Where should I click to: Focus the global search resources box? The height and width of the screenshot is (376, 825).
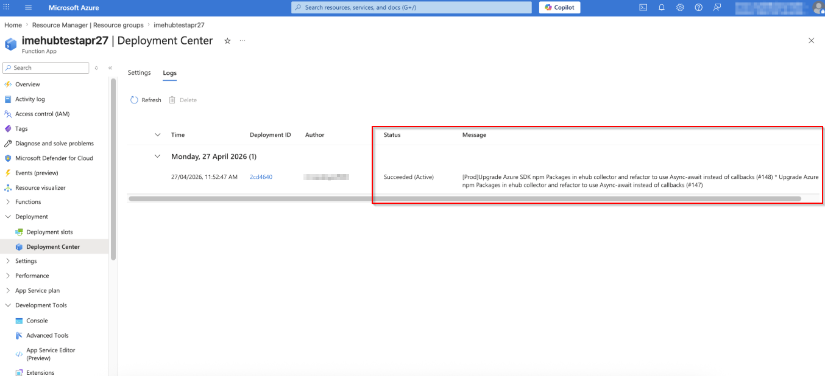pyautogui.click(x=411, y=7)
